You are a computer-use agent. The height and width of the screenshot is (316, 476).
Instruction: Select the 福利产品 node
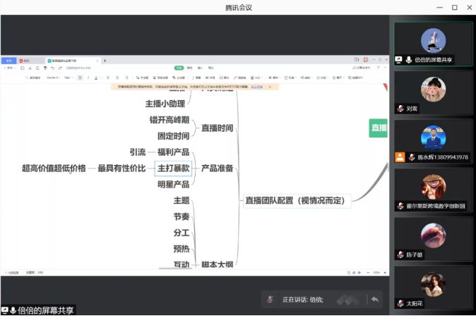(x=173, y=152)
